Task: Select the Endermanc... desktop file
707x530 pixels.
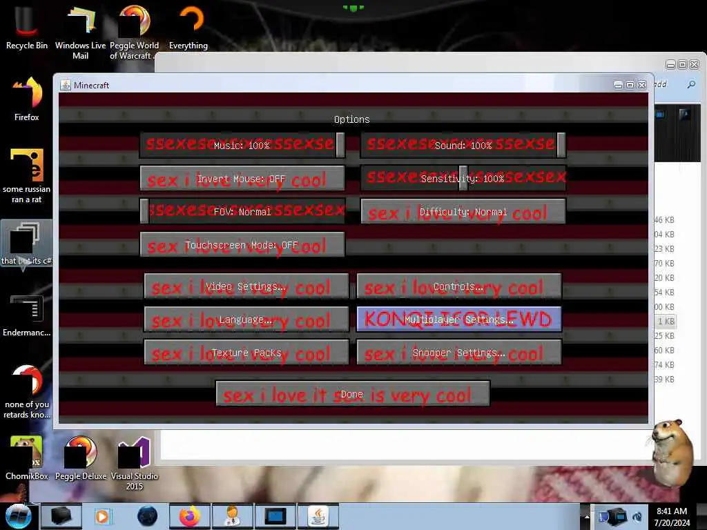Action: coord(27,315)
